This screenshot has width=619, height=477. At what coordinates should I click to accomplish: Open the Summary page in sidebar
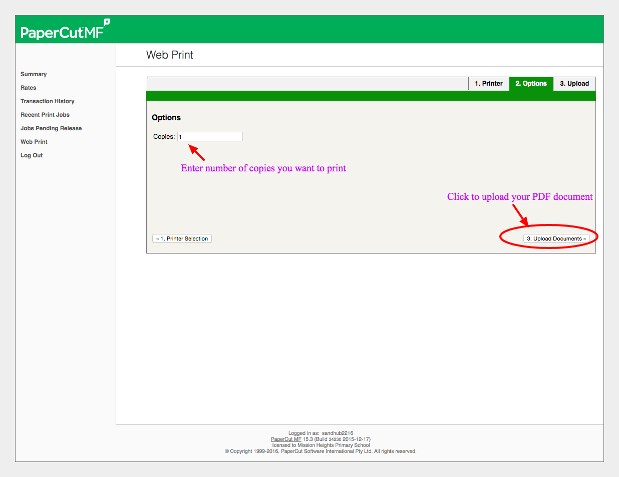(34, 74)
